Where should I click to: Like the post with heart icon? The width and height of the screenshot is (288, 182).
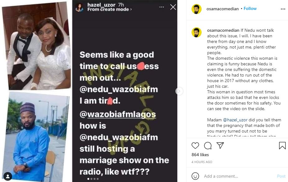[x=195, y=146]
